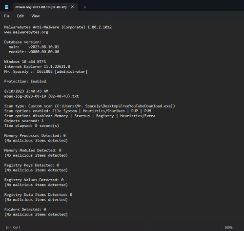Close the mbam-log-2023-08-10 tab
The image size is (244, 231).
[72, 7]
